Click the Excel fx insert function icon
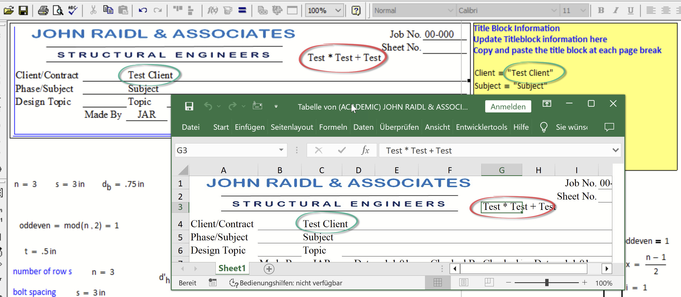Screen dimensions: 681x297 365,150
